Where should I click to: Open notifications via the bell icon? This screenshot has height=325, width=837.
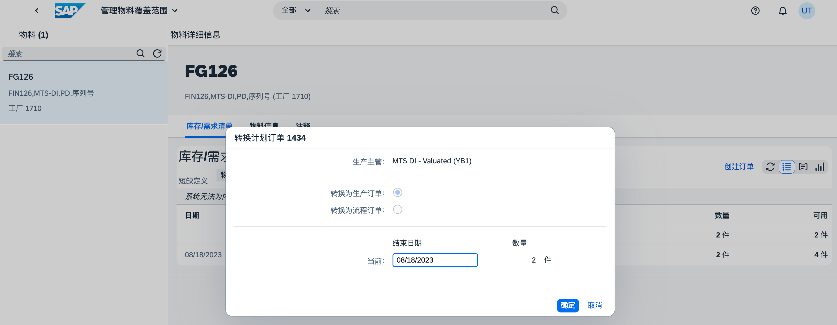pos(783,11)
